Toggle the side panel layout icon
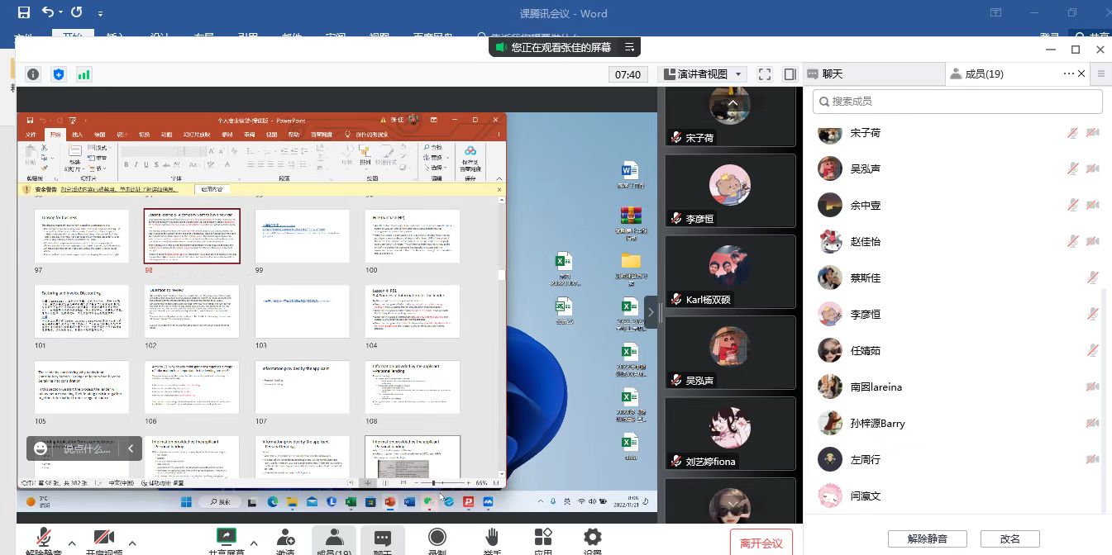The height and width of the screenshot is (555, 1112). click(790, 74)
